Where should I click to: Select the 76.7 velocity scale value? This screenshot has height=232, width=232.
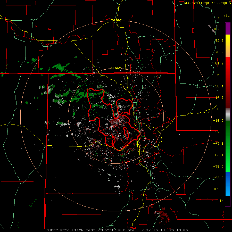pos(219,52)
